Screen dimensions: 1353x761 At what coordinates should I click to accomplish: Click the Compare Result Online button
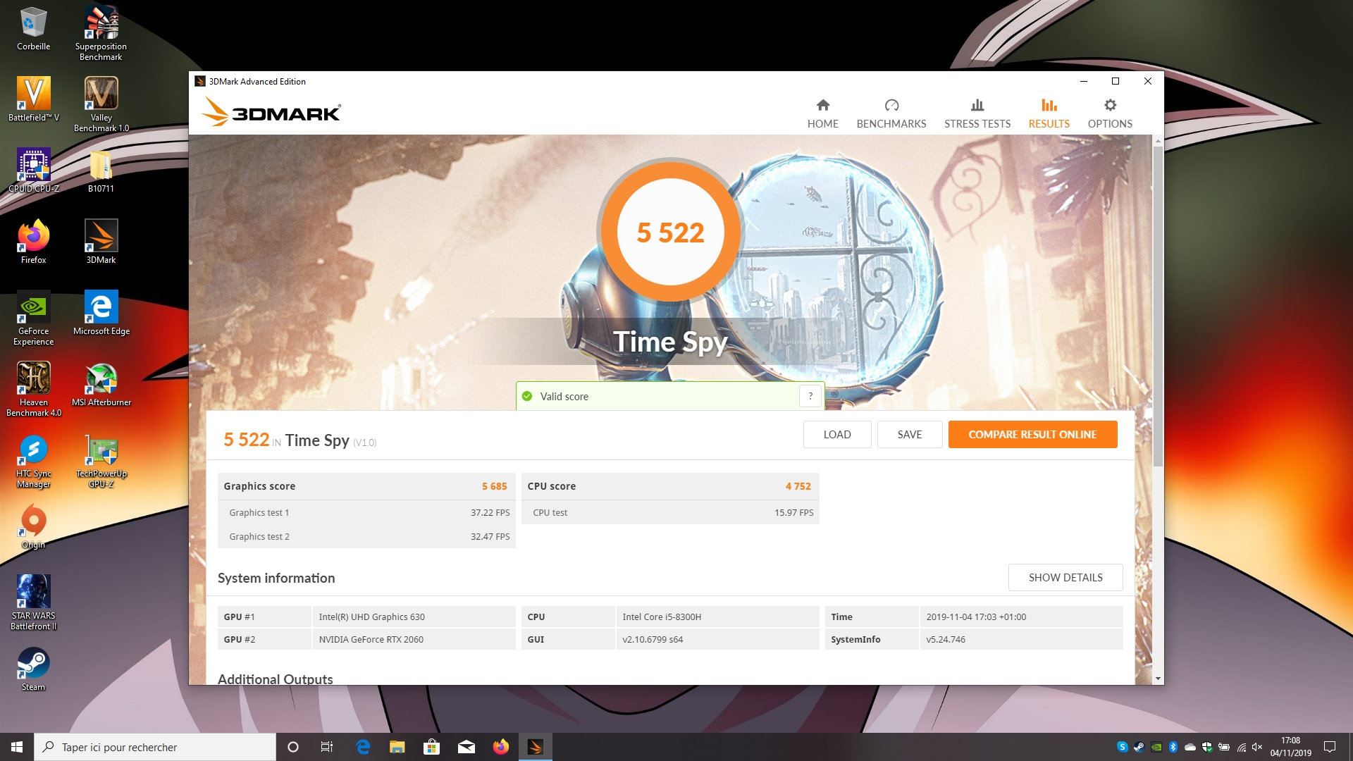[x=1032, y=435]
